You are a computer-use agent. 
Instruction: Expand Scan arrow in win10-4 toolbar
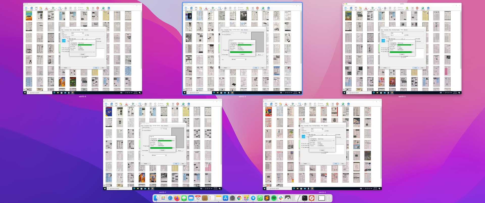click(28, 9)
